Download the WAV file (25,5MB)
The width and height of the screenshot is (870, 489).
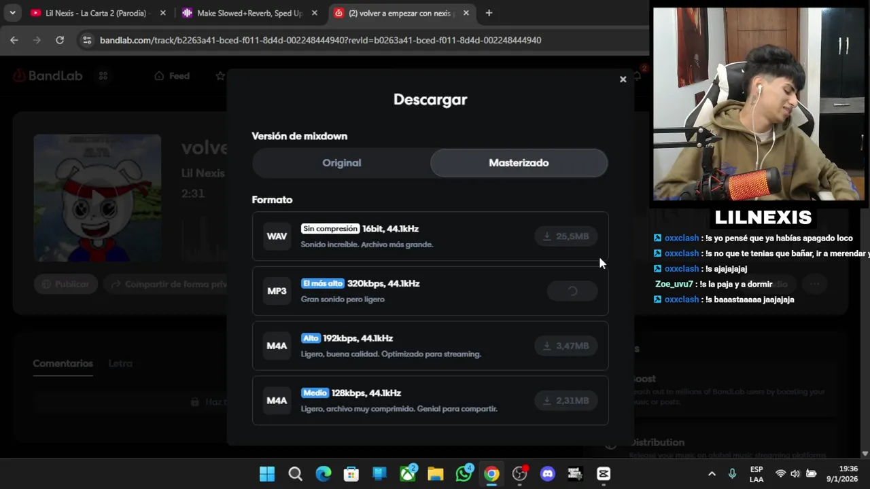pos(565,236)
